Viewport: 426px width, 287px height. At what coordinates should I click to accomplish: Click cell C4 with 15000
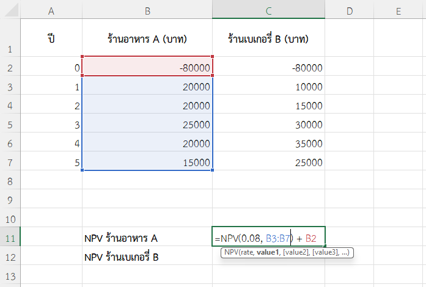(268, 104)
